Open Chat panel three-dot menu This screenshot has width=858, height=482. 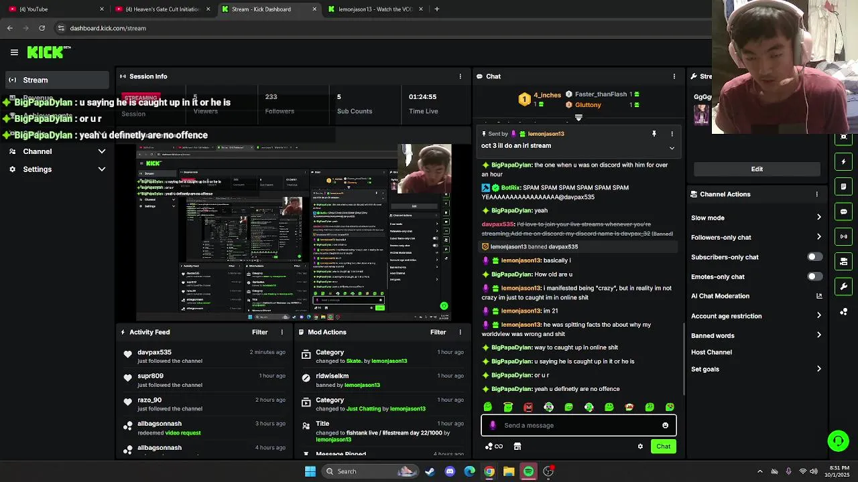(x=674, y=76)
